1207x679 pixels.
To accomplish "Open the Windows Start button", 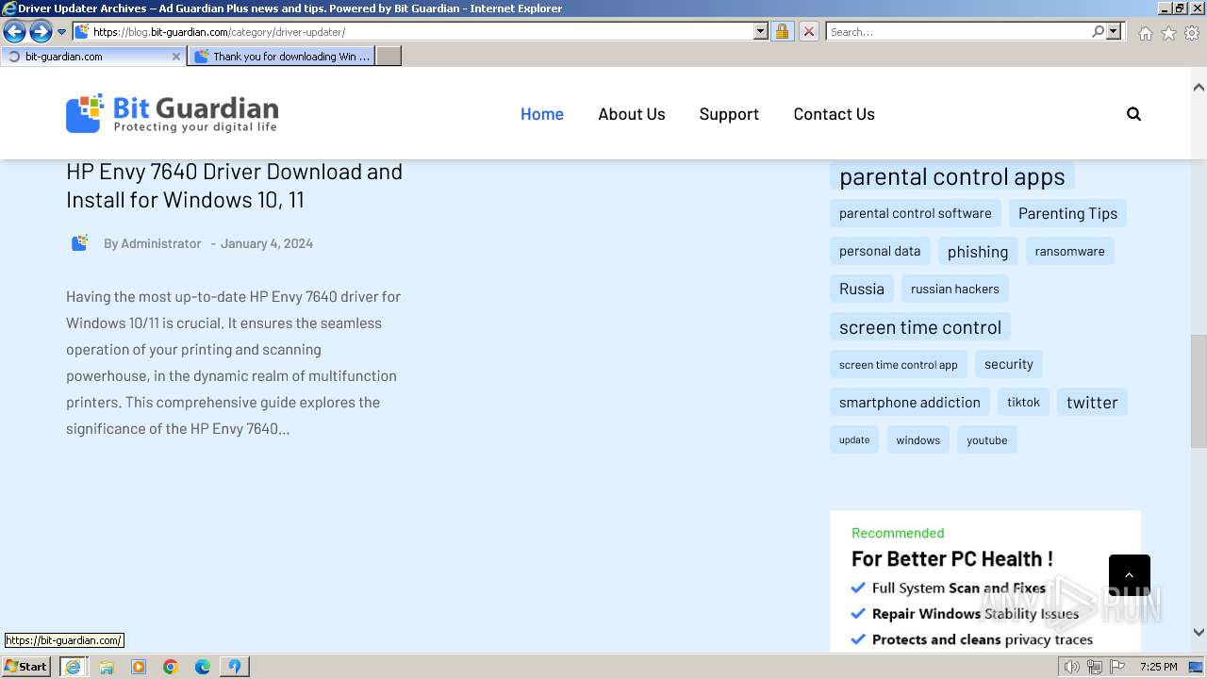I will [26, 666].
